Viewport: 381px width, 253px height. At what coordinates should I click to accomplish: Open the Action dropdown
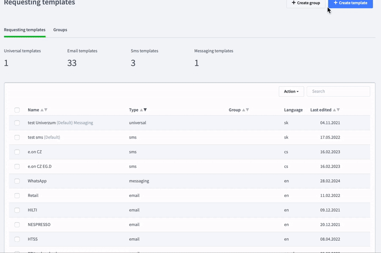[x=291, y=91]
